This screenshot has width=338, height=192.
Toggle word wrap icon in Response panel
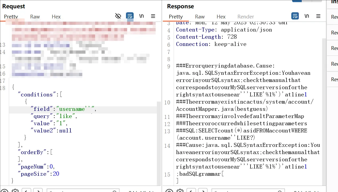tap(295, 16)
